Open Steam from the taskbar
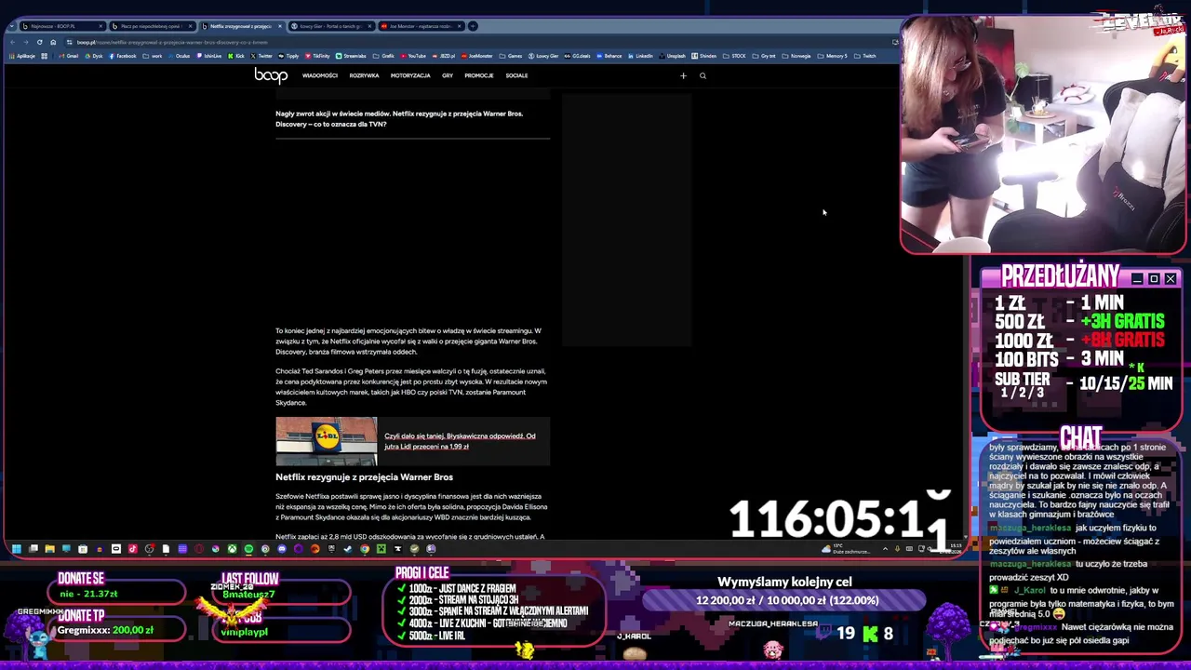 point(348,549)
